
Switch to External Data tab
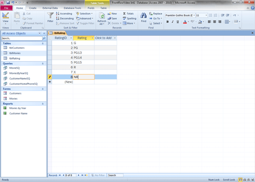coord(50,8)
